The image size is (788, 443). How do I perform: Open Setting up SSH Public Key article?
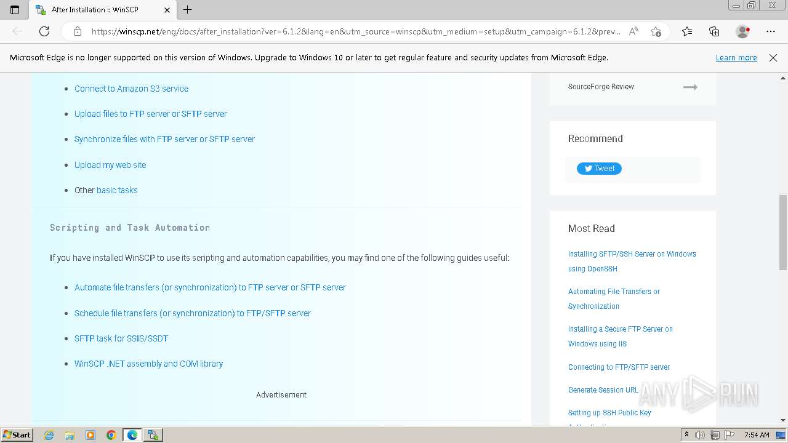[609, 413]
